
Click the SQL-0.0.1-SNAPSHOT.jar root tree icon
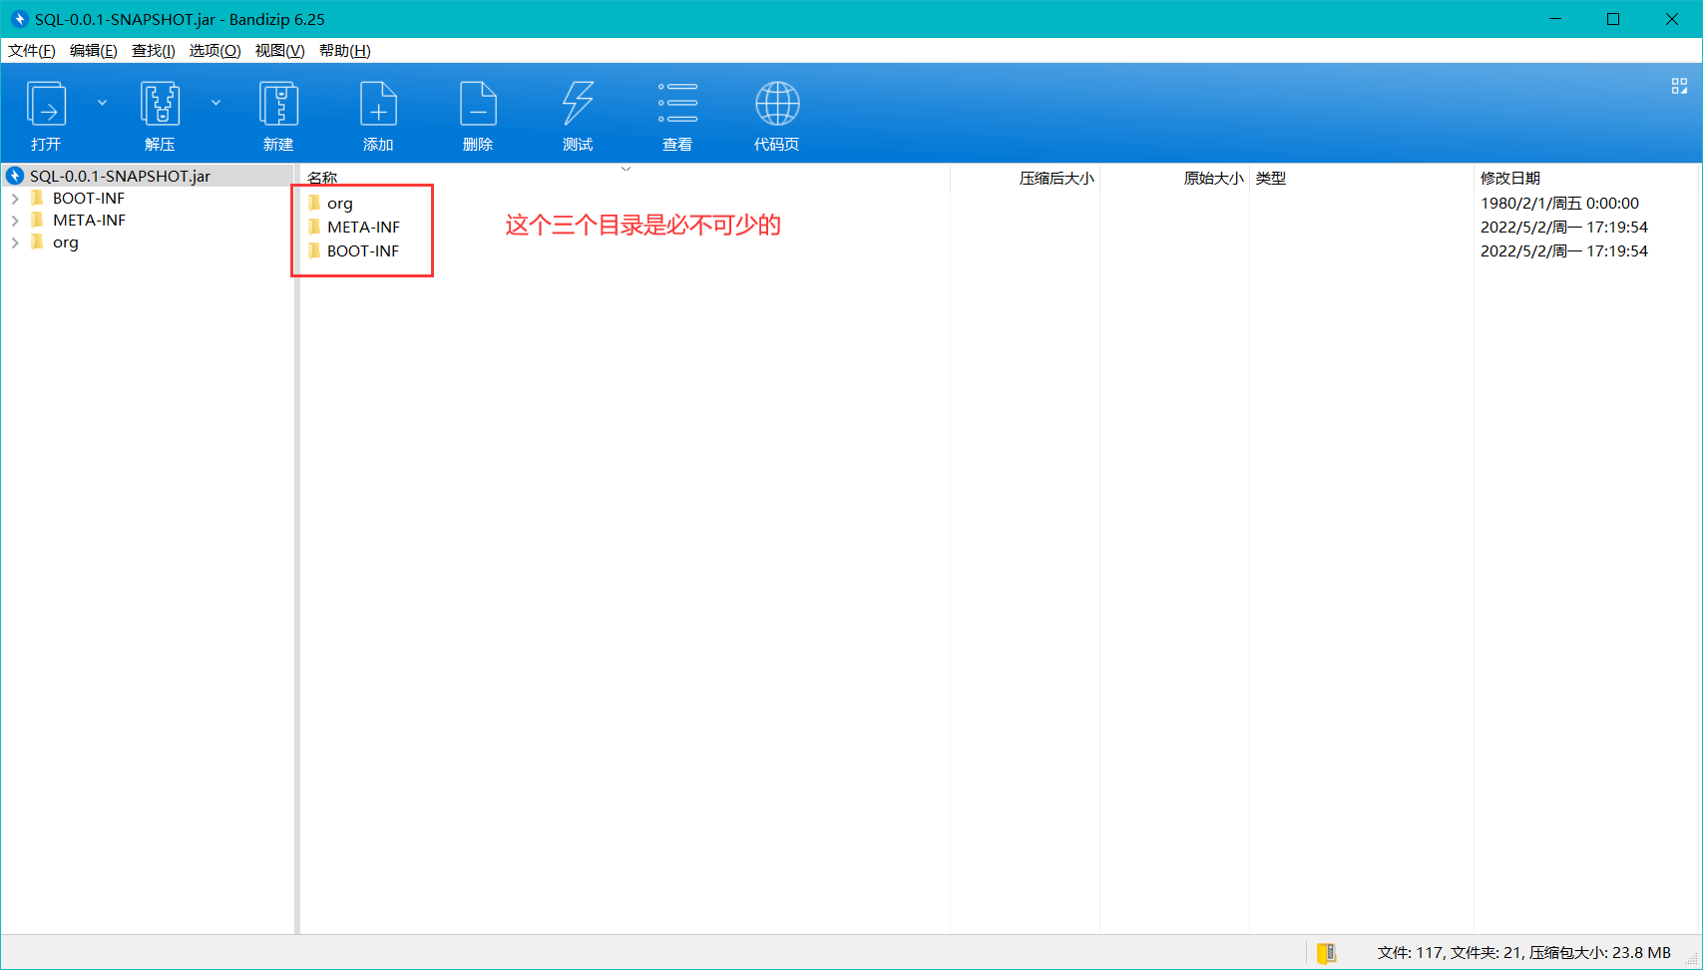(15, 176)
